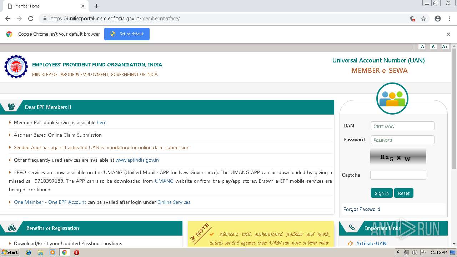This screenshot has height=257, width=457.
Task: Click 'Seeded Aadhaar against activated UAN' notice
Action: [102, 147]
